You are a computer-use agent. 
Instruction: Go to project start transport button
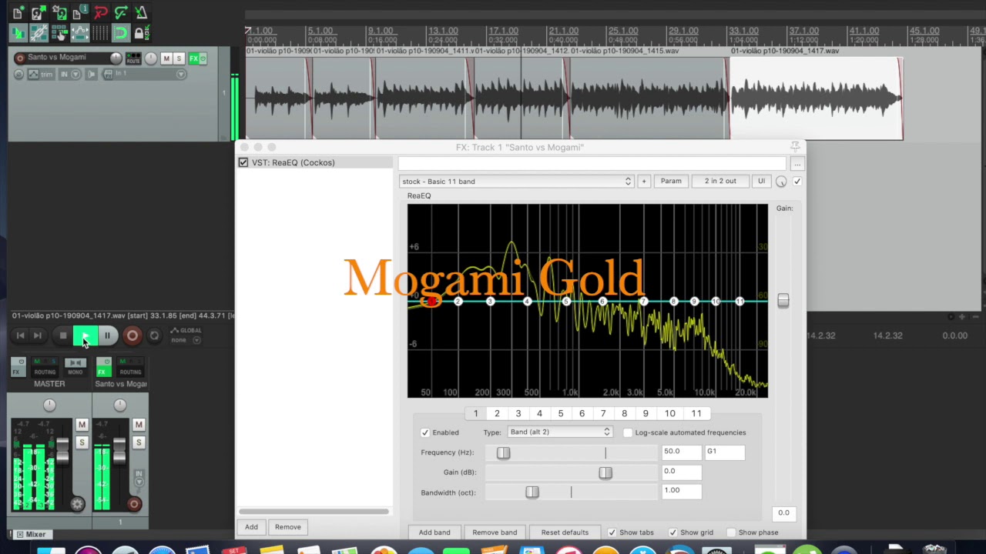[20, 335]
